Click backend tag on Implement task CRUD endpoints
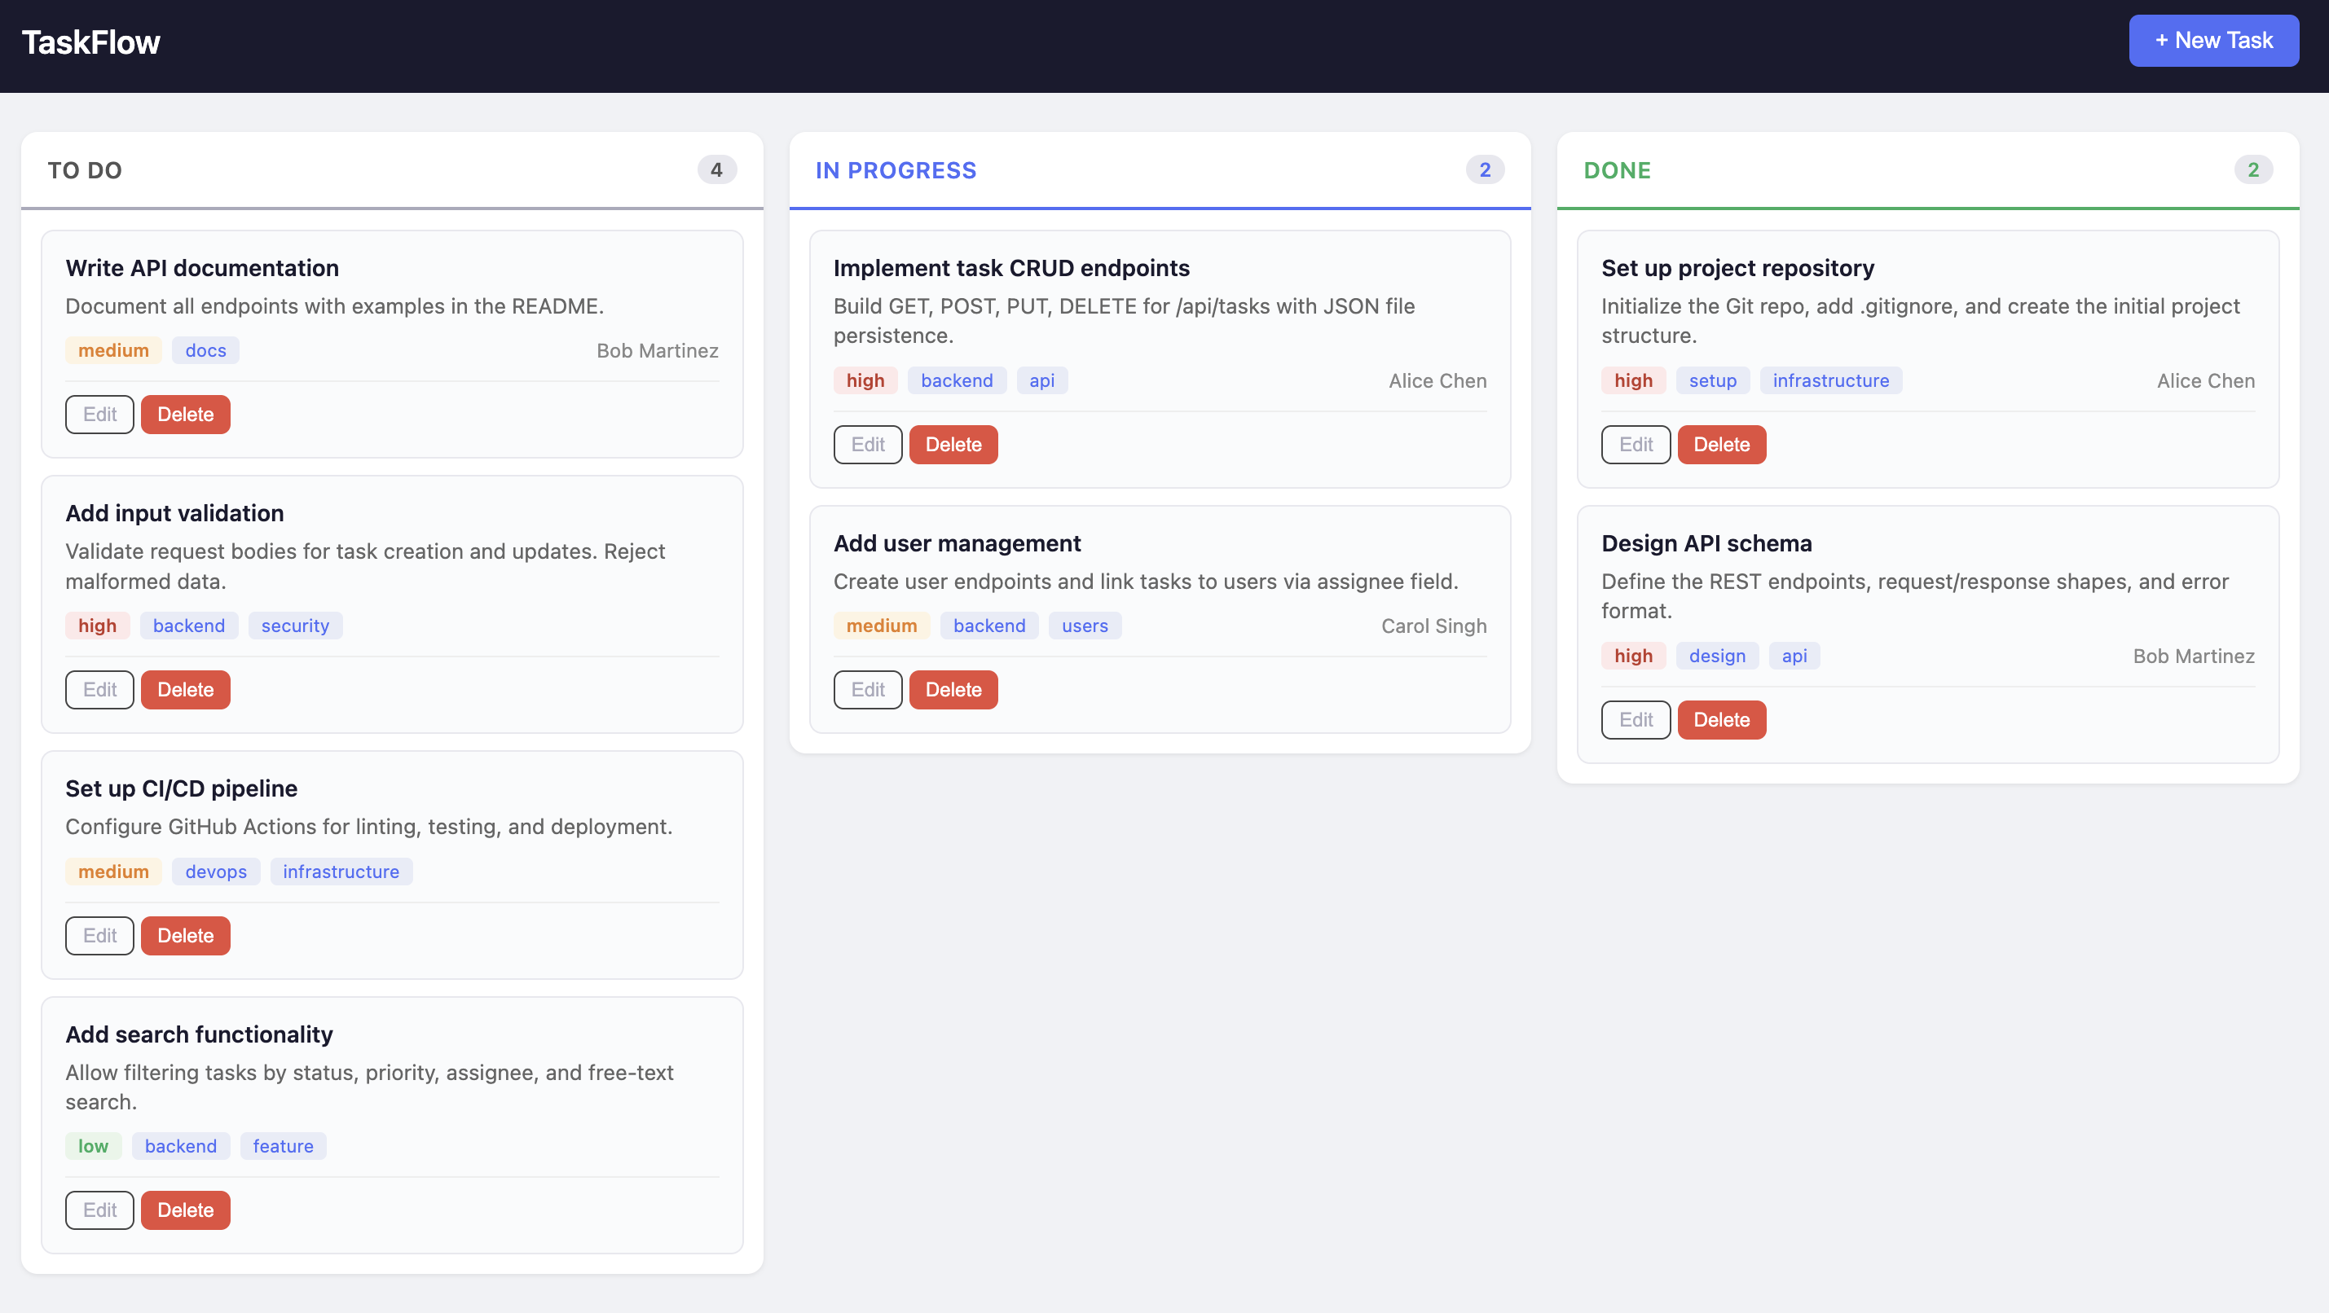 [957, 380]
